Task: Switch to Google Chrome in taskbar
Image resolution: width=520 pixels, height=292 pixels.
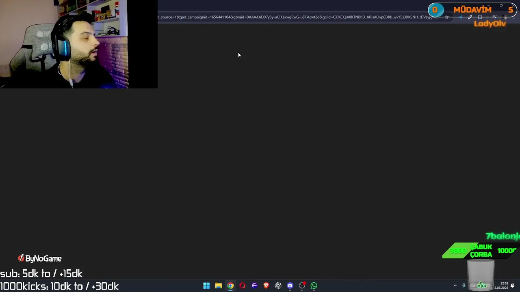Action: [x=230, y=286]
